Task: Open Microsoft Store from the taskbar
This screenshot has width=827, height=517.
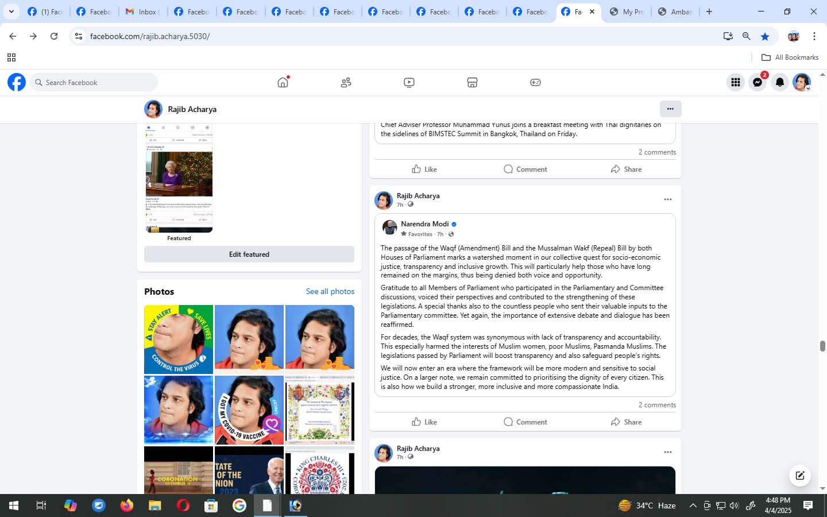Action: 211,506
